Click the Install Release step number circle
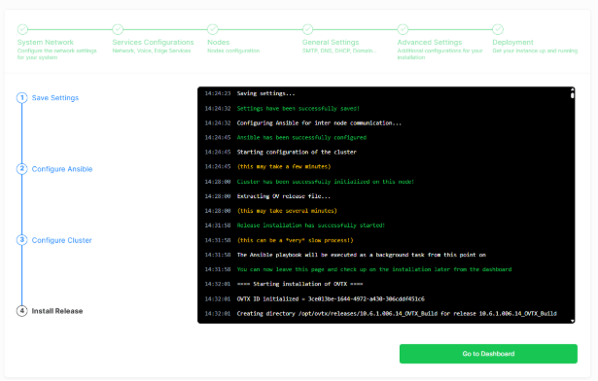Viewport: 598px width, 381px height. click(x=21, y=311)
